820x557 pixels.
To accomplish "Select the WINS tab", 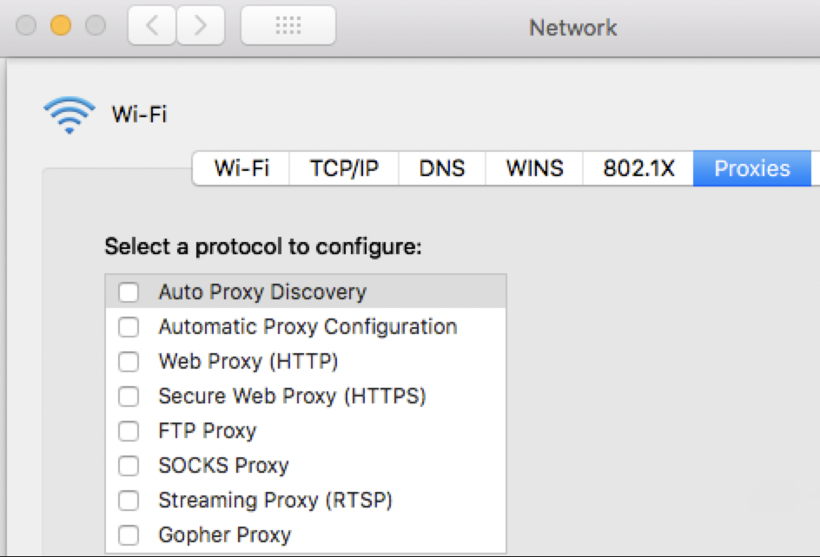I will point(534,168).
